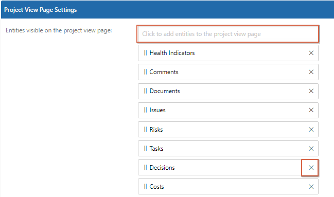334x197 pixels.
Task: Click the drag handle beside Documents
Action: (x=145, y=91)
